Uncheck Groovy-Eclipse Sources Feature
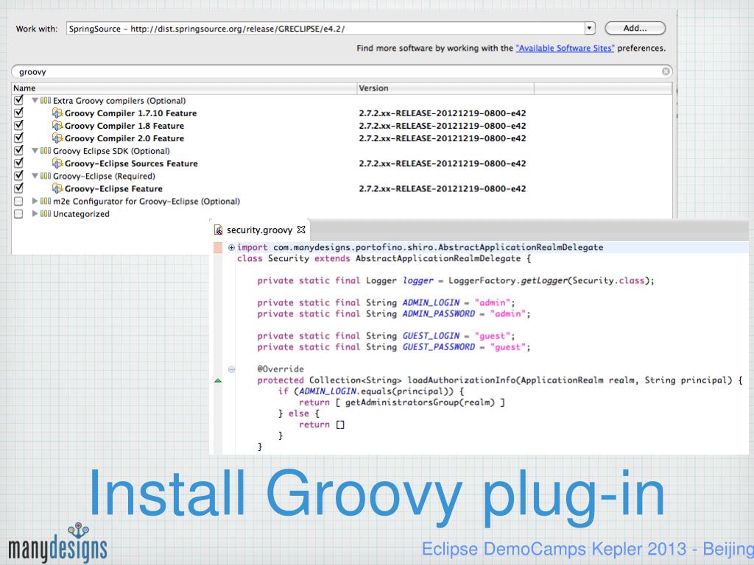The width and height of the screenshot is (754, 565). [x=18, y=163]
